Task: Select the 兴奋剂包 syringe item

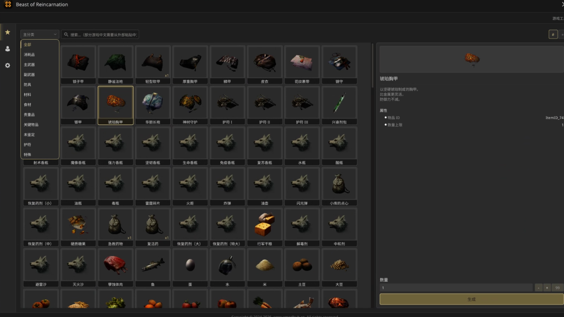Action: tap(339, 105)
